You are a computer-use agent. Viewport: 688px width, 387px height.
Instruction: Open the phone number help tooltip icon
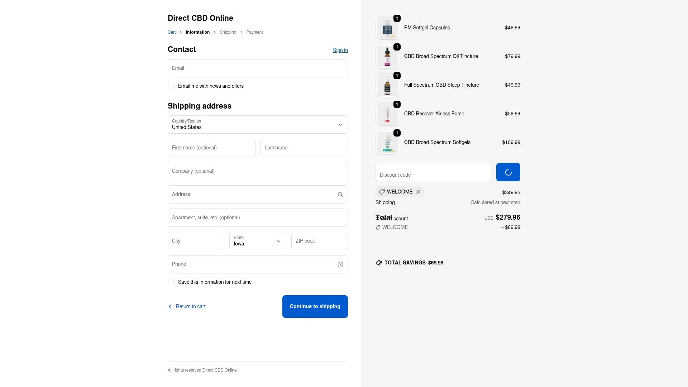coord(340,264)
